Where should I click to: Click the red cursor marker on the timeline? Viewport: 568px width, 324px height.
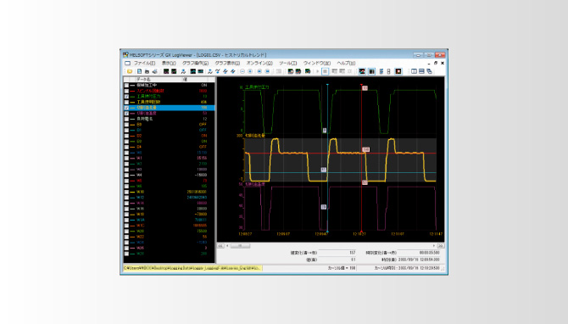tap(361, 232)
